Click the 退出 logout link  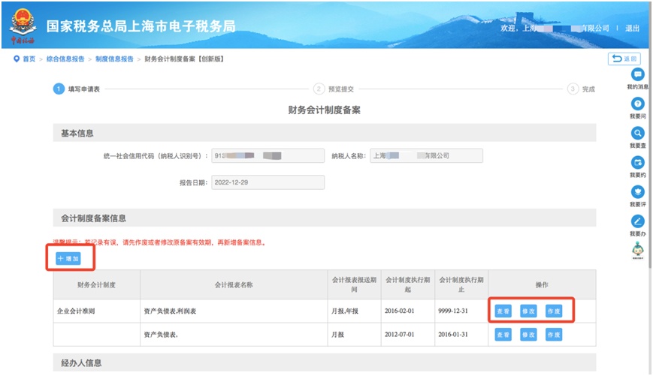[x=632, y=29]
